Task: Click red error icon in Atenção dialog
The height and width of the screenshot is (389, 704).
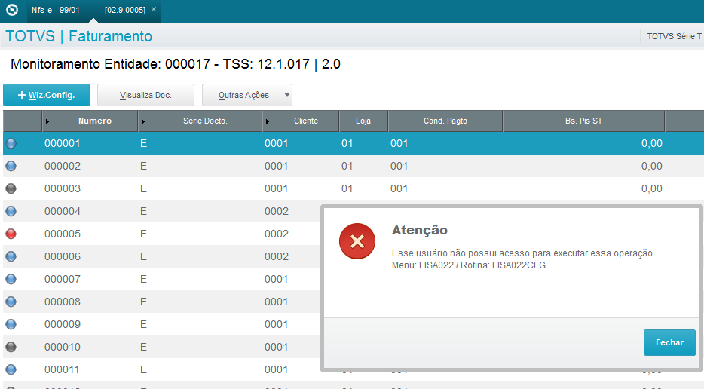Action: pyautogui.click(x=357, y=241)
